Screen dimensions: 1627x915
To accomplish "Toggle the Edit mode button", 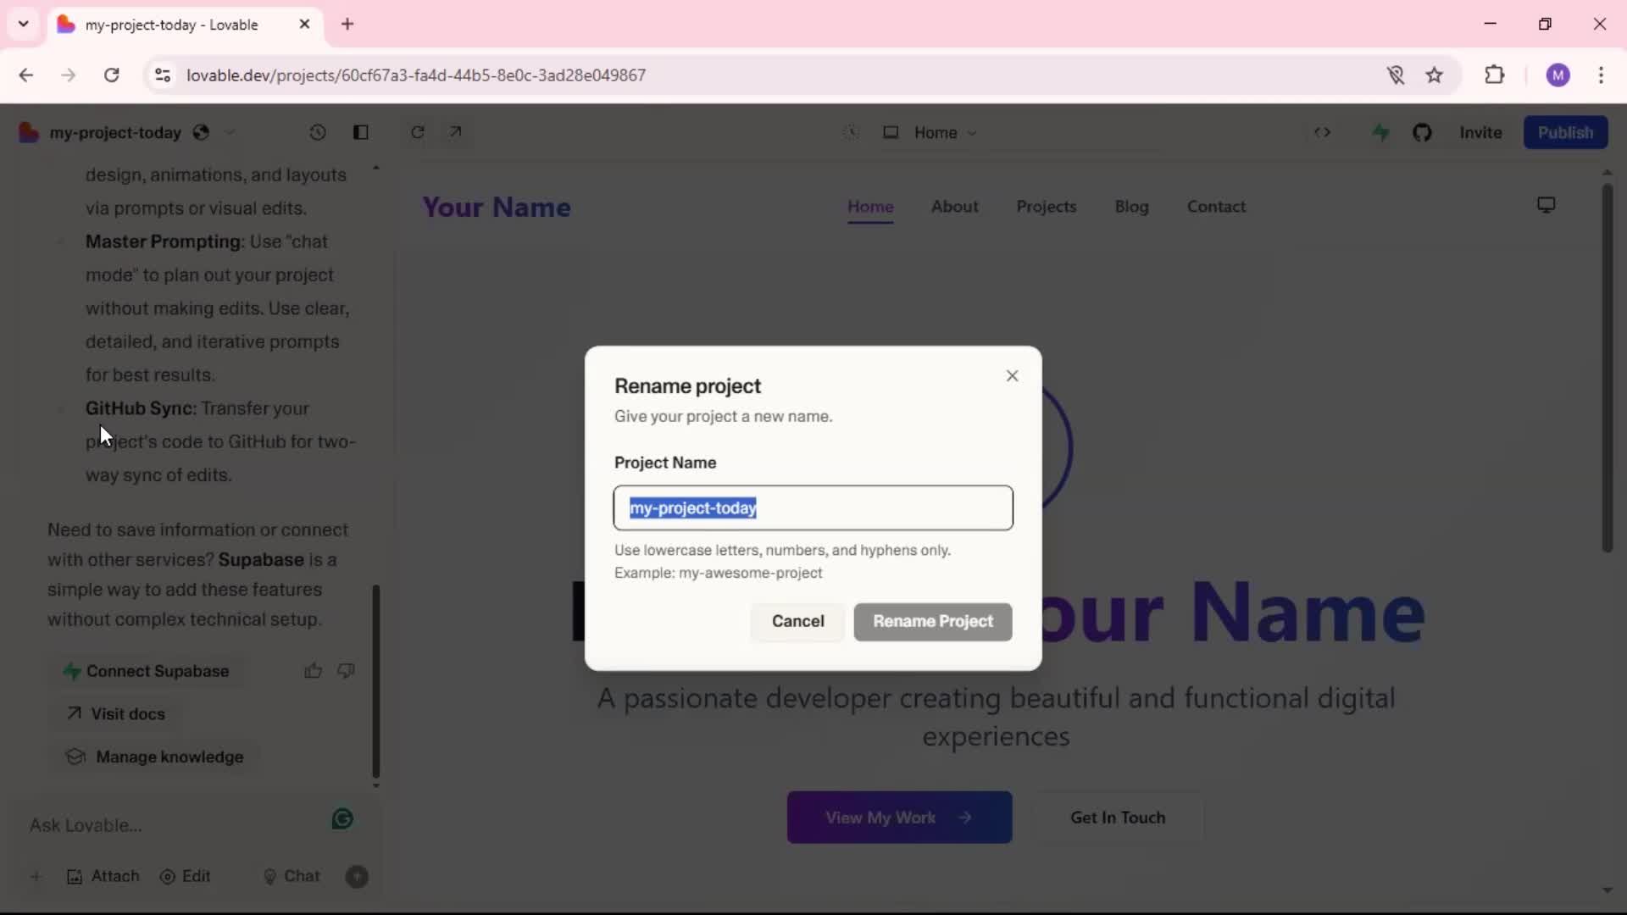I will click(185, 877).
